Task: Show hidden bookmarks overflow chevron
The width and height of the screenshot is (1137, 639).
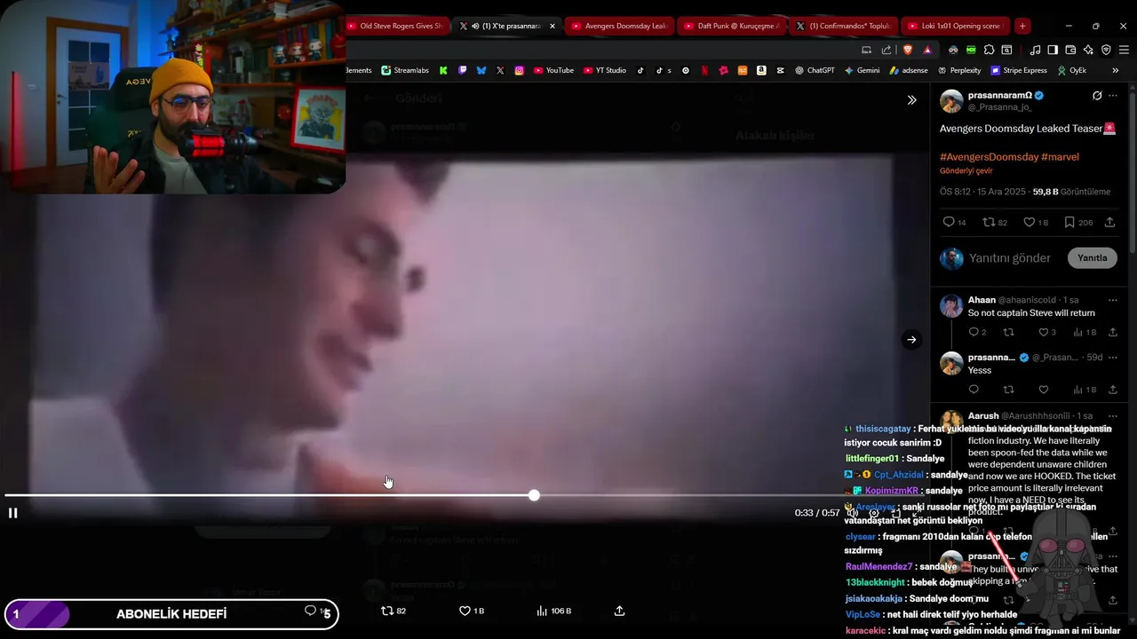Action: click(1115, 70)
